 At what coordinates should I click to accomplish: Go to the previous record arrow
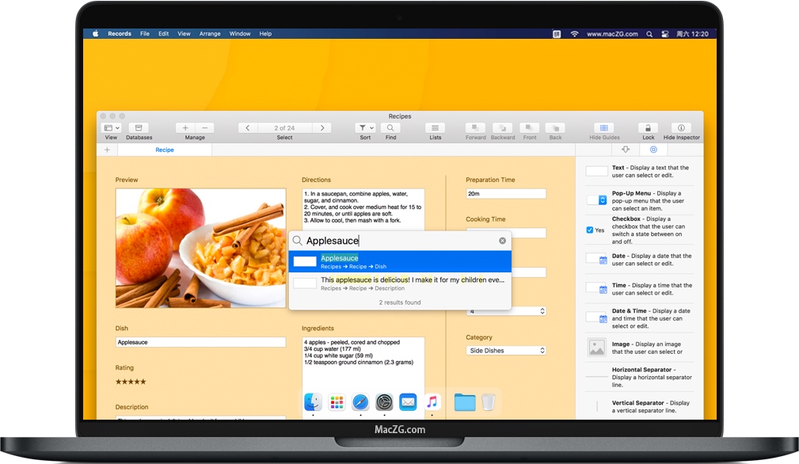[248, 127]
